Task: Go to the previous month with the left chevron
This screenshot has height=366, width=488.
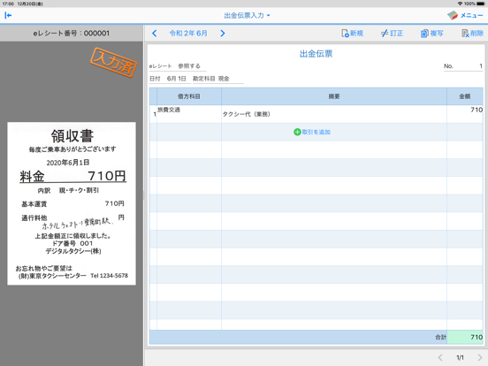Action: [155, 34]
